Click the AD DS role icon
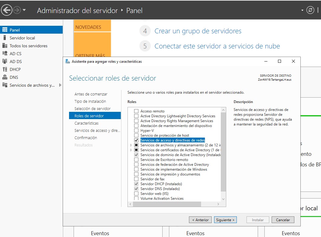This screenshot has width=321, height=237. [5, 61]
